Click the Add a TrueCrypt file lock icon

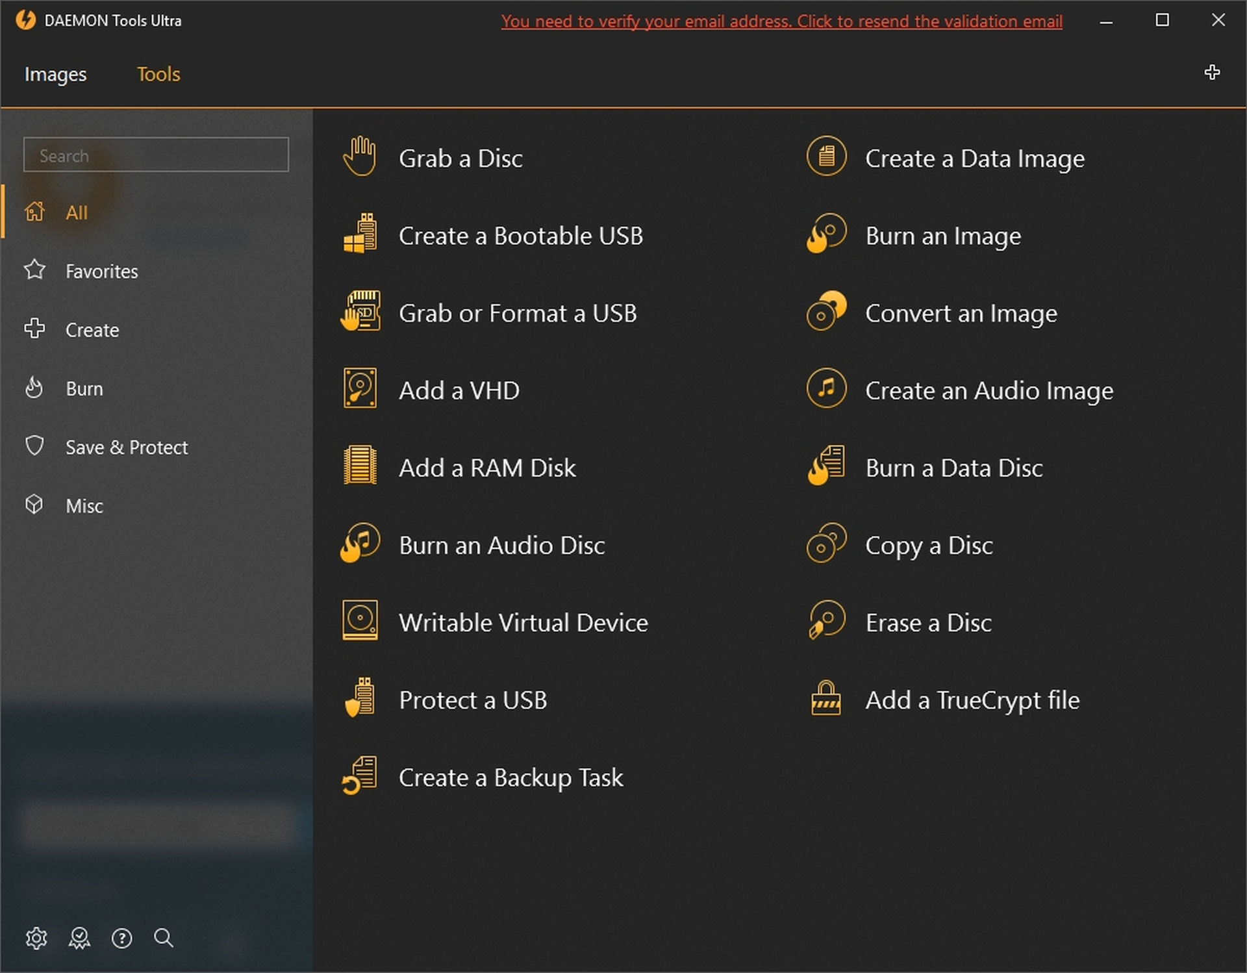826,698
